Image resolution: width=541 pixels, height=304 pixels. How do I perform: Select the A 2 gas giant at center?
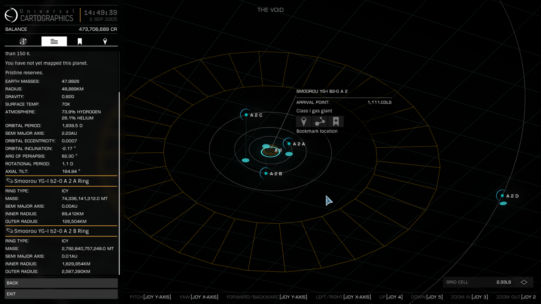click(270, 151)
